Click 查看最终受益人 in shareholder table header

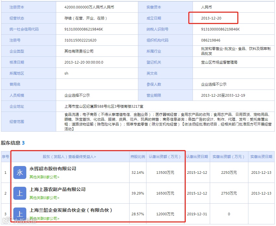(x=82, y=157)
